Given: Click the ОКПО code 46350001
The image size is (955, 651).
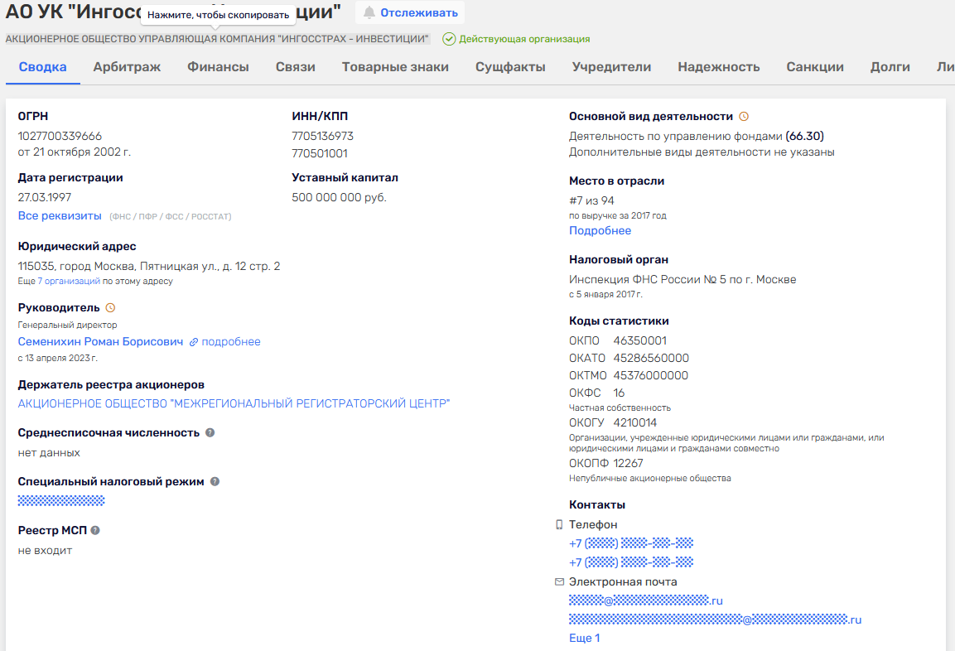Looking at the screenshot, I should coord(639,340).
